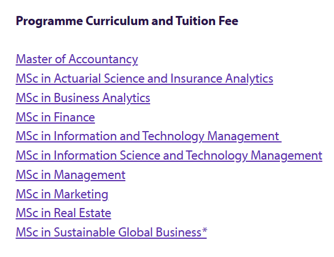Image resolution: width=334 pixels, height=257 pixels.
Task: Click the asterisk after Sustainable Global Business
Action: [x=204, y=230]
